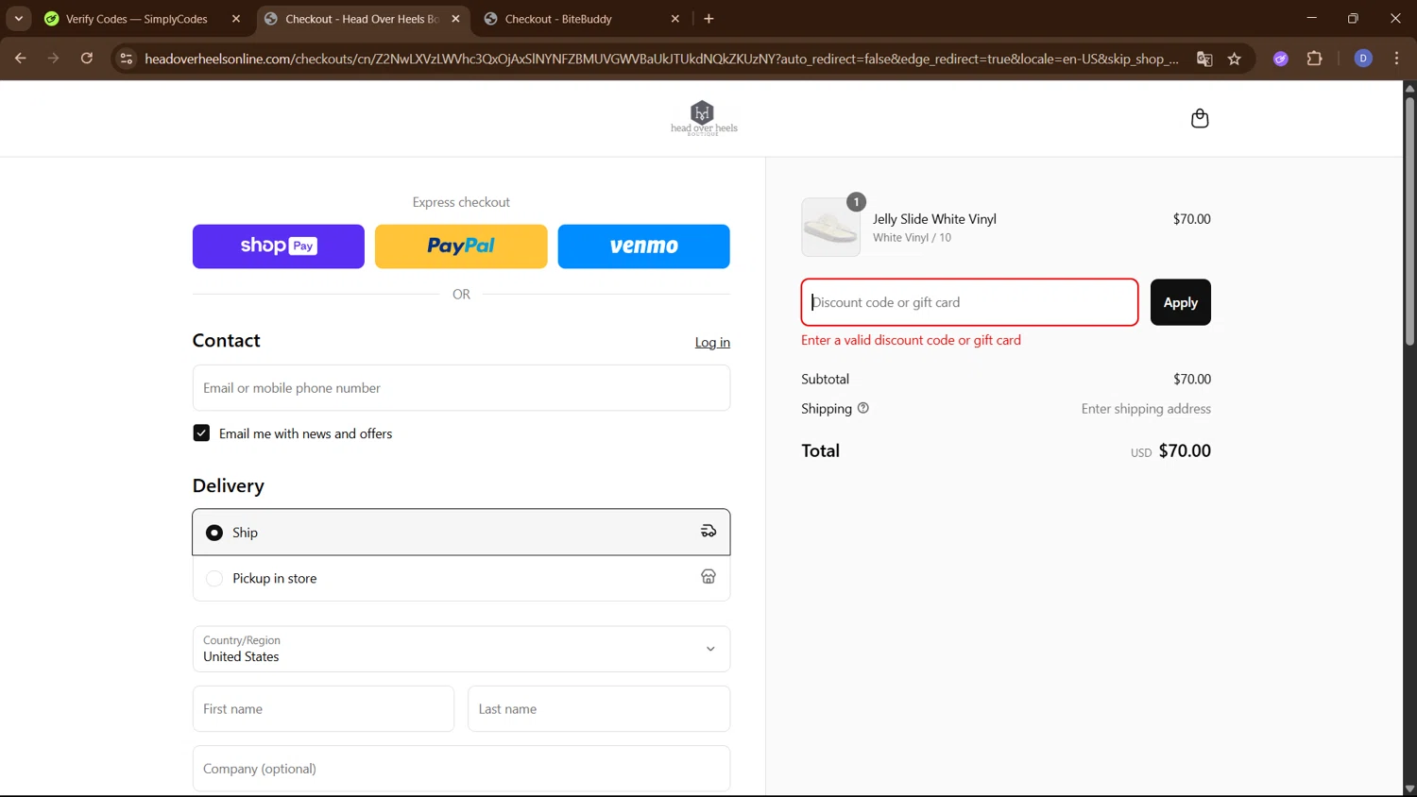Screen dimensions: 1417x797
Task: Open the tab search dropdown arrow
Action: (x=18, y=19)
